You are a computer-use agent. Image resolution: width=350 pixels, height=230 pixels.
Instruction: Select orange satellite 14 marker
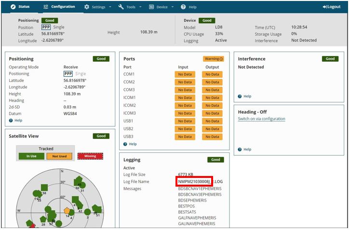point(67,211)
